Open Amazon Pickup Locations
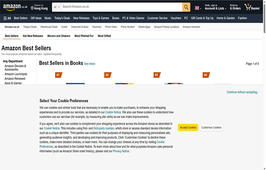 (166, 27)
